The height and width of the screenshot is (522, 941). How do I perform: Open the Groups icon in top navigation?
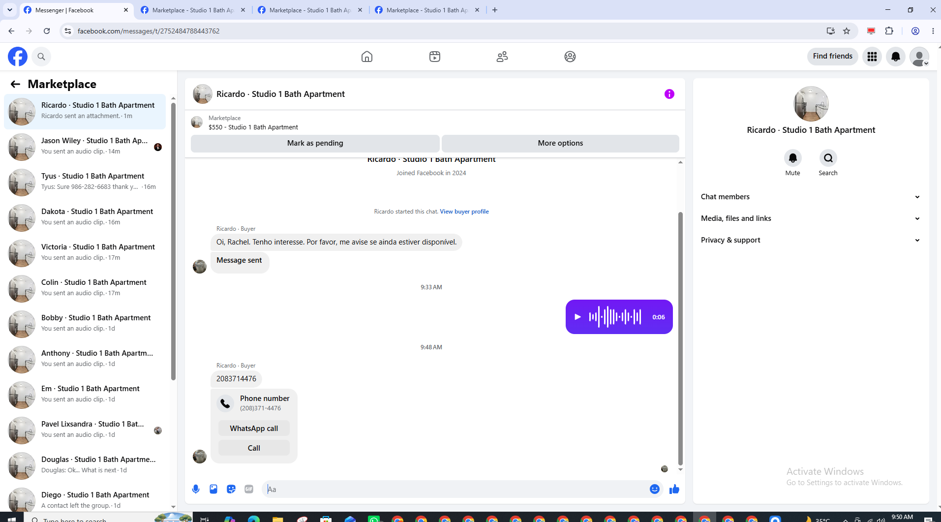570,57
